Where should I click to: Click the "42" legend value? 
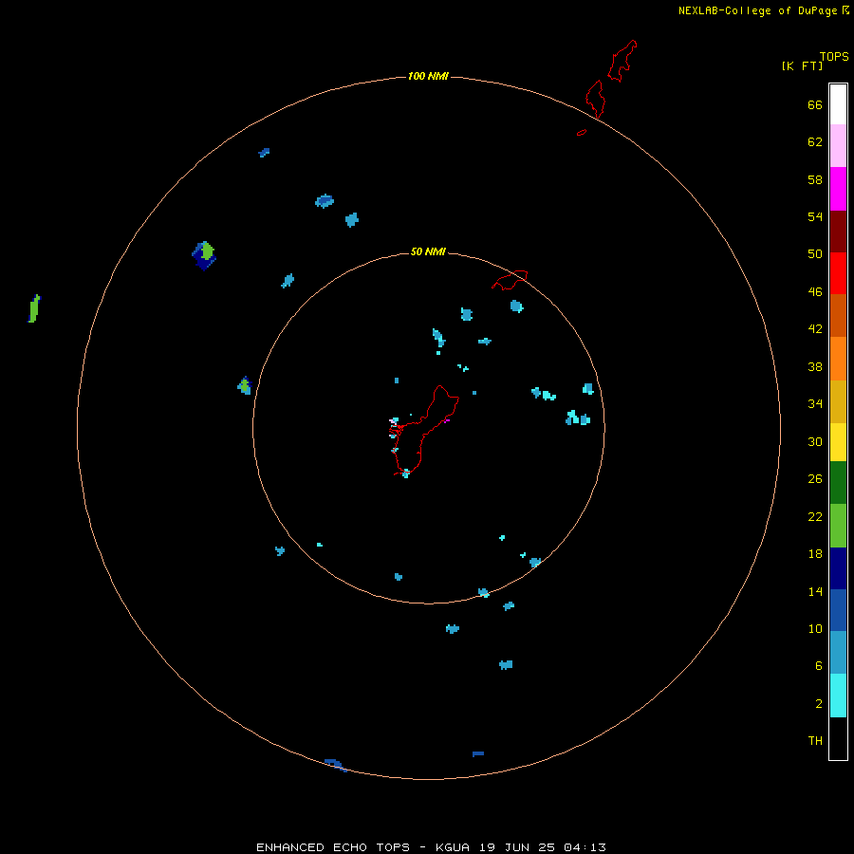click(x=815, y=329)
